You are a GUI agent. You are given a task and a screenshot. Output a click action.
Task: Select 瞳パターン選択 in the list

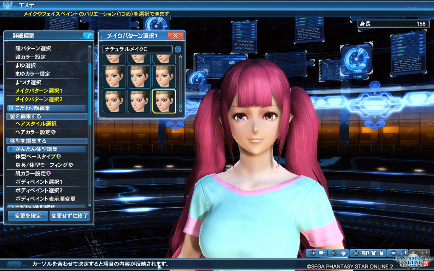pyautogui.click(x=47, y=48)
